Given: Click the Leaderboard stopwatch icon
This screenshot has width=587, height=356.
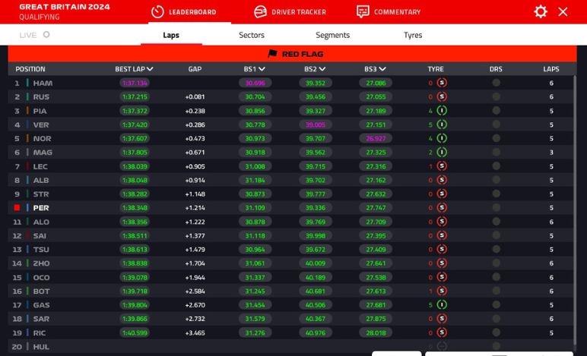Looking at the screenshot, I should pyautogui.click(x=157, y=12).
